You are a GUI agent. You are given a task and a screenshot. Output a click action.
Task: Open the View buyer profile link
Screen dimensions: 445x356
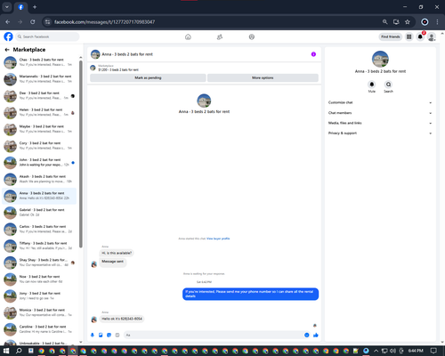218,239
